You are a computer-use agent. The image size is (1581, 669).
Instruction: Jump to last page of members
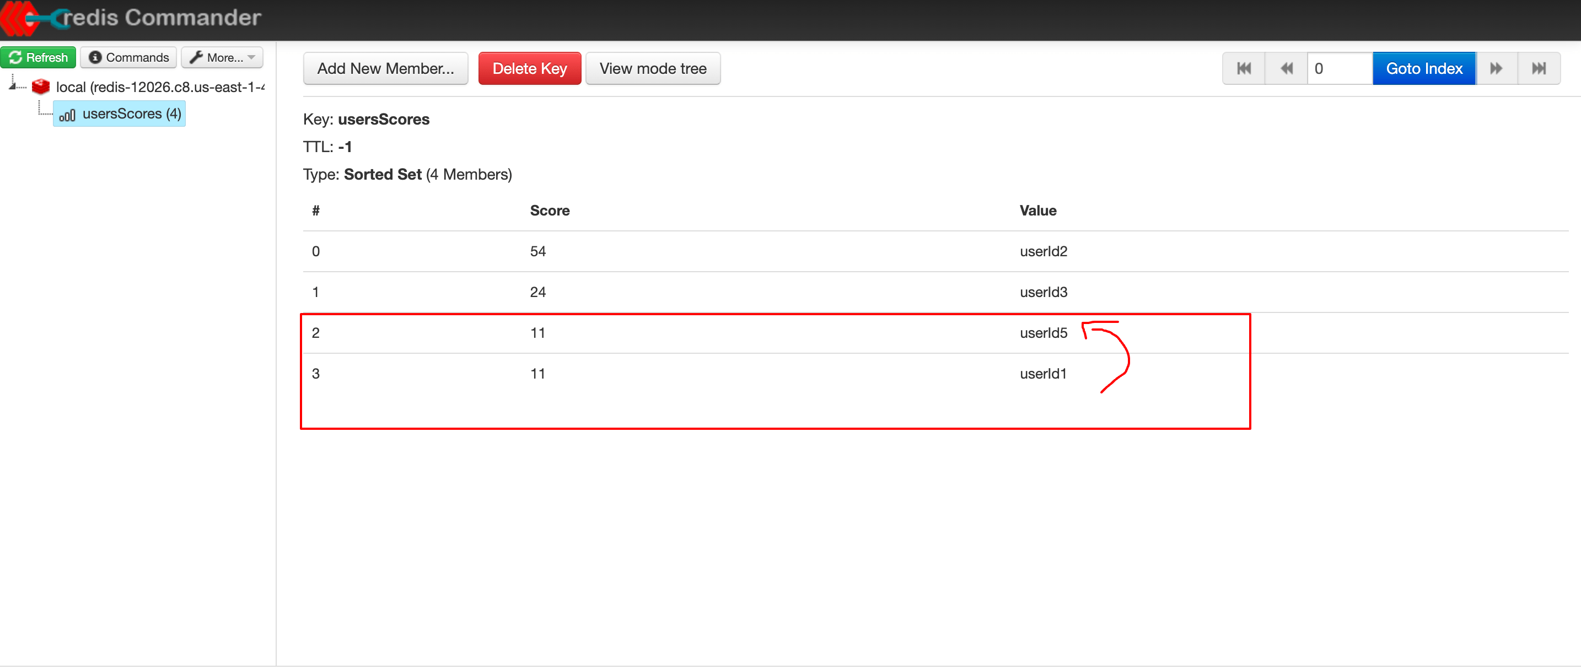[1539, 68]
